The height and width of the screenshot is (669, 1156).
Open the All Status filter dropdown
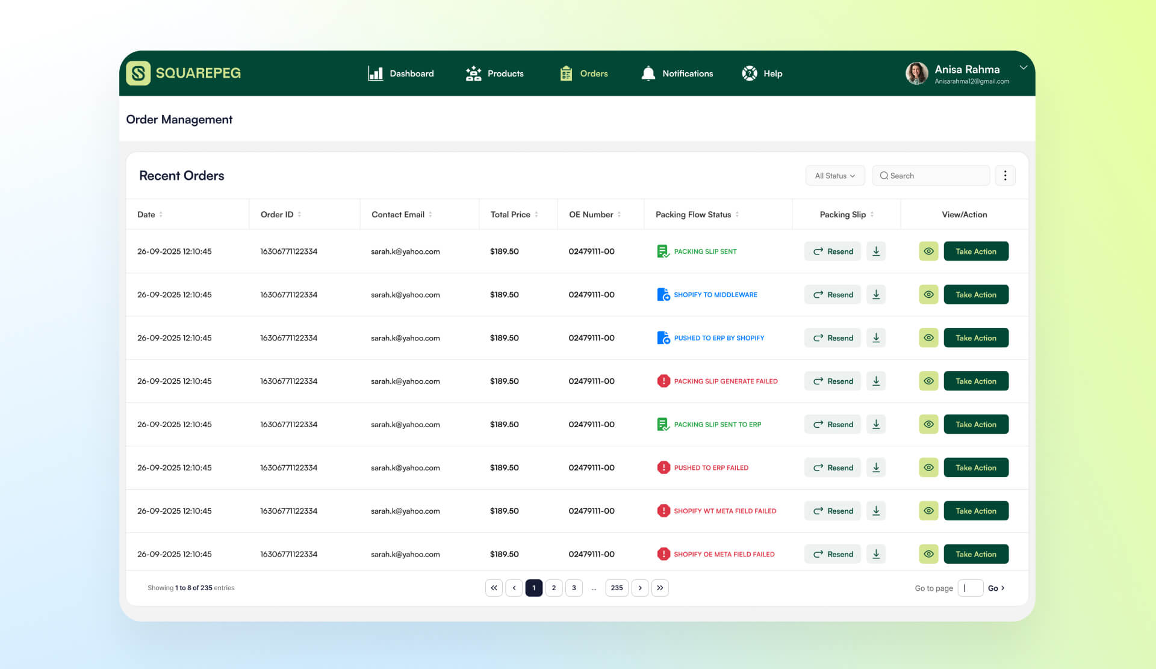click(834, 176)
